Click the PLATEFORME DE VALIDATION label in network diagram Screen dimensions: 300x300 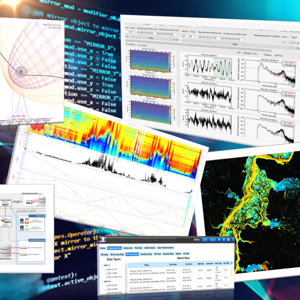point(27,211)
